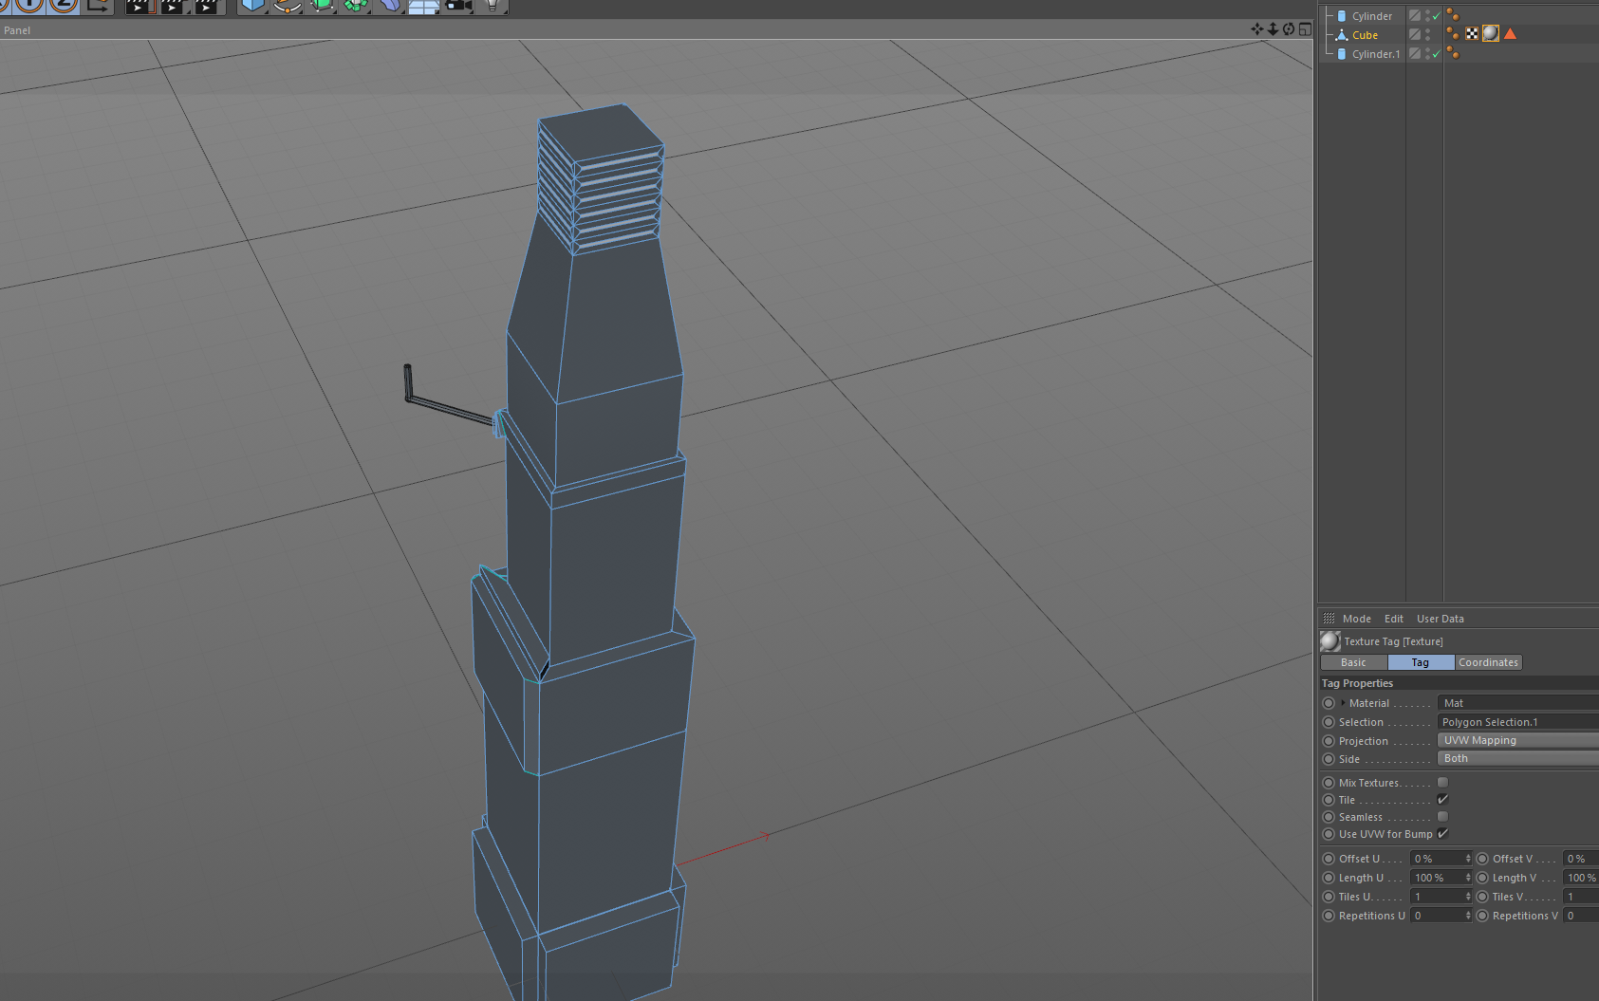Image resolution: width=1599 pixels, height=1001 pixels.
Task: Click Attribute Manager grip handle icon
Action: click(x=1329, y=619)
